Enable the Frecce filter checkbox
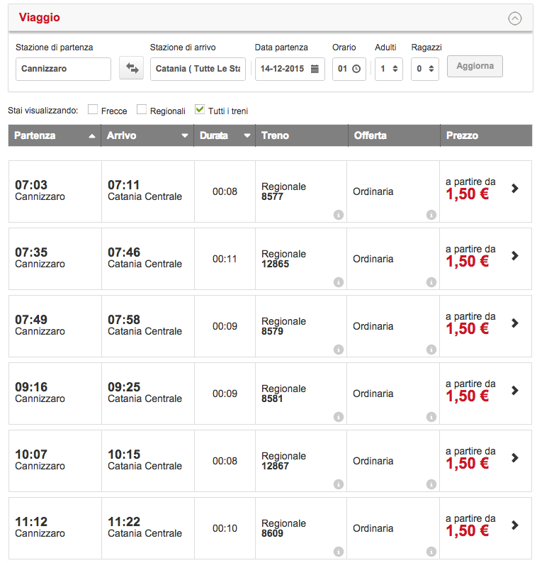 click(93, 110)
